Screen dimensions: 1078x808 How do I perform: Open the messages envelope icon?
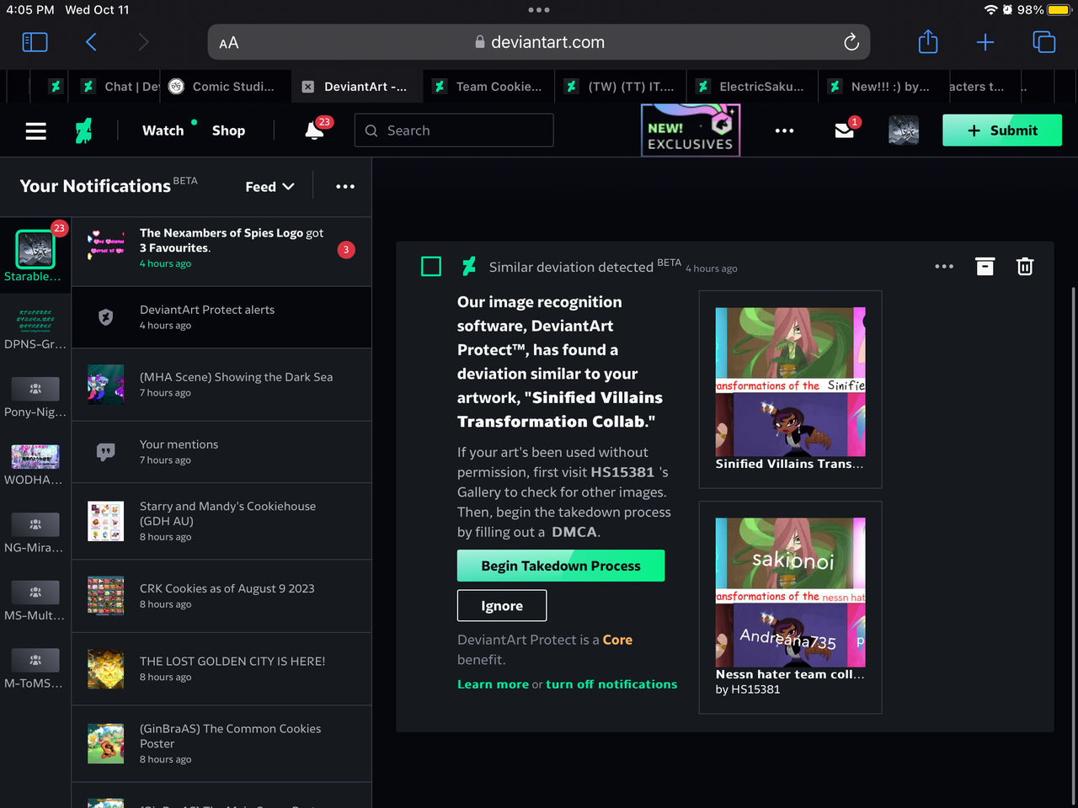pos(845,130)
